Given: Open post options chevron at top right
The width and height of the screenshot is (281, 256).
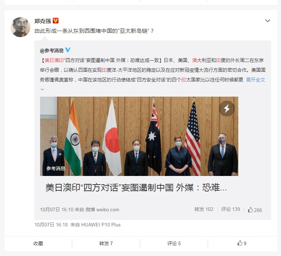Looking at the screenshot, I should (x=268, y=21).
